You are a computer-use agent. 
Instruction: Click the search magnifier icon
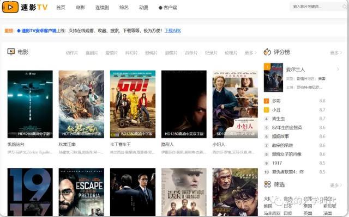344,7
